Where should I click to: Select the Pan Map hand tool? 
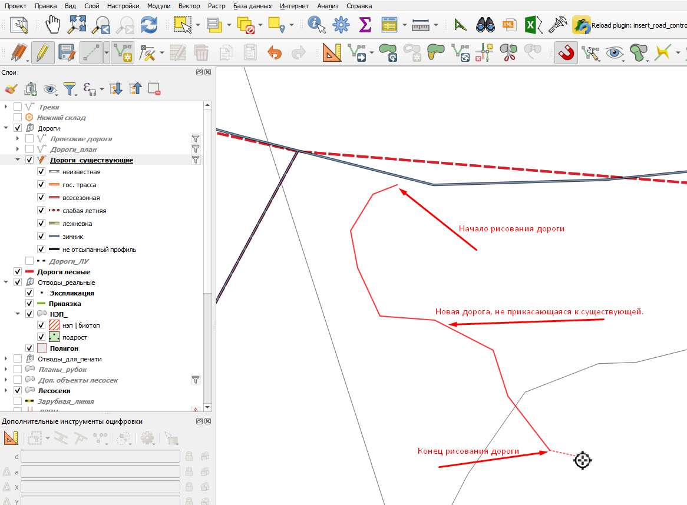point(52,25)
